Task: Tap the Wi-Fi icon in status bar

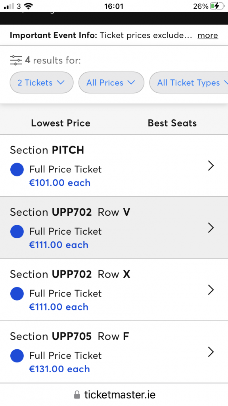Action: (29, 6)
